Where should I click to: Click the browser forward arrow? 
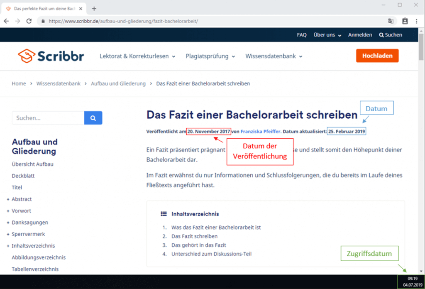(17, 21)
